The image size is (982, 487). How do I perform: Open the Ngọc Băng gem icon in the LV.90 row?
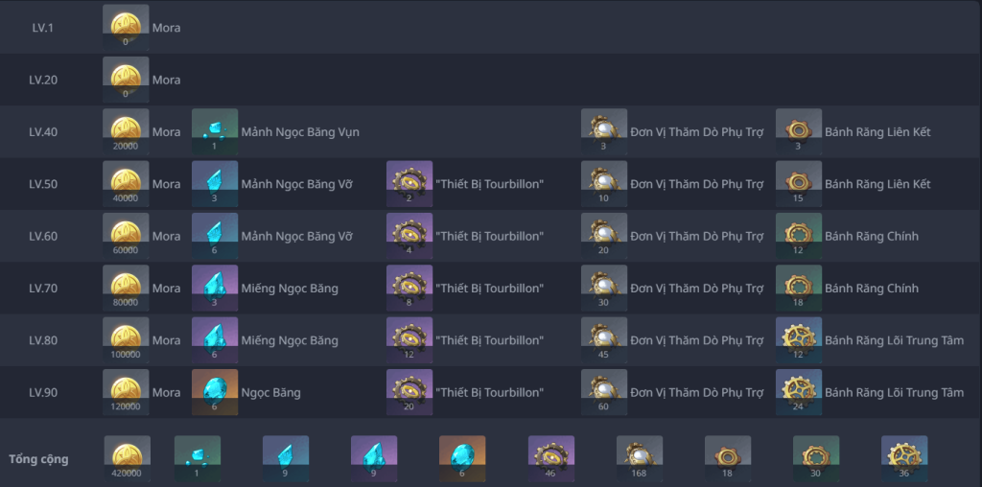pyautogui.click(x=215, y=392)
